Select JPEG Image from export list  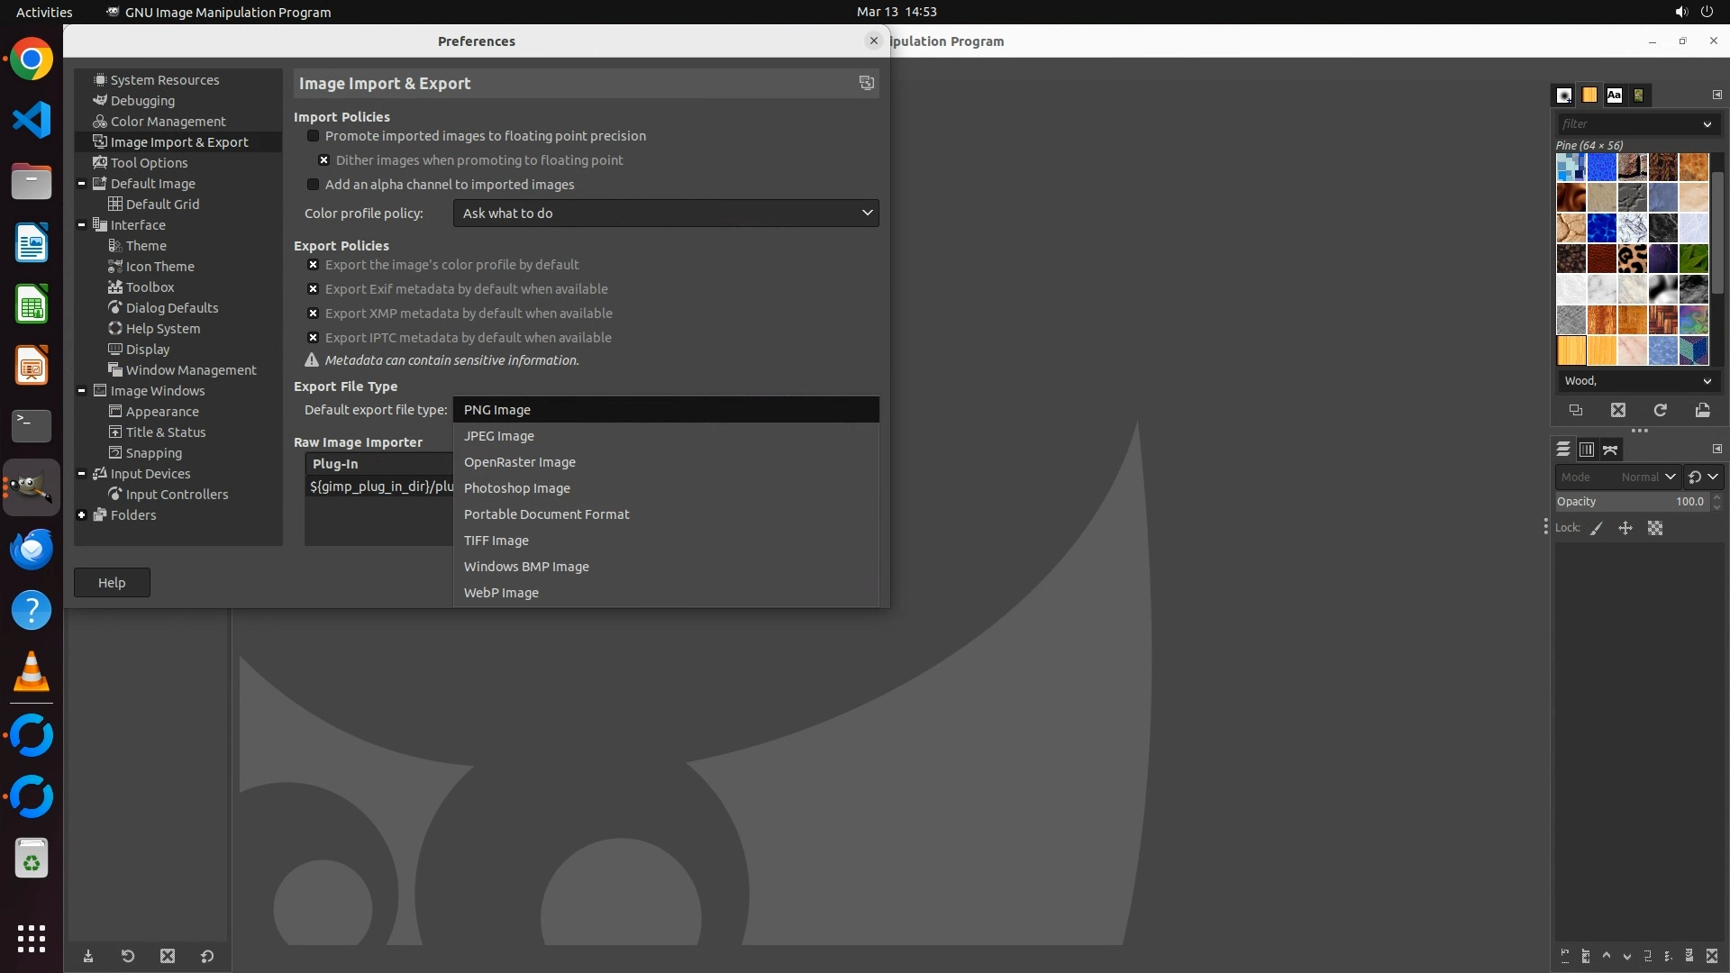click(499, 436)
